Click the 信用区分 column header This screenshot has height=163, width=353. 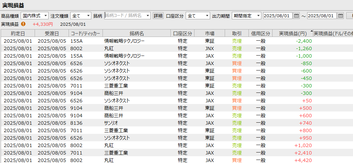point(260,34)
